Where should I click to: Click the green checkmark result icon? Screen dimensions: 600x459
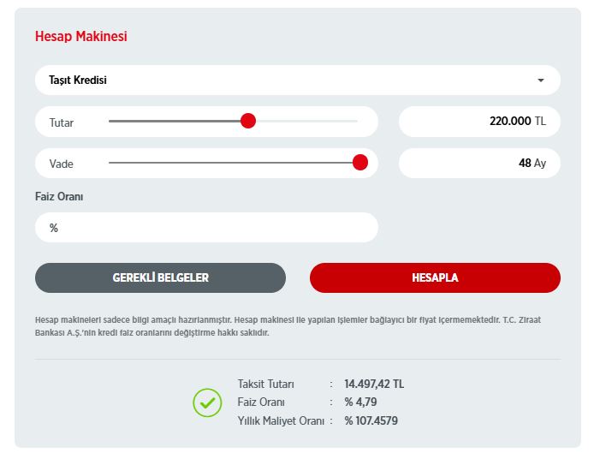207,402
